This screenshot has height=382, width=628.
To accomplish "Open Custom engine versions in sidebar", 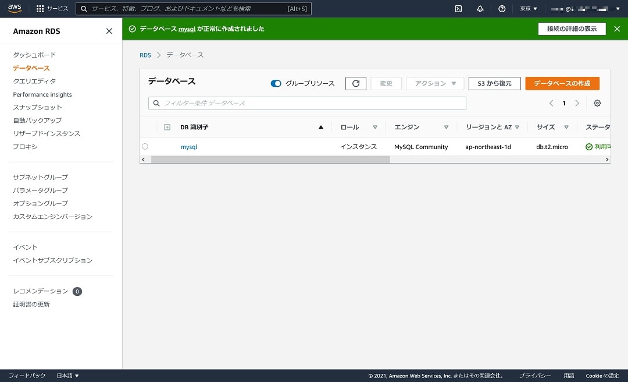I will coord(53,217).
